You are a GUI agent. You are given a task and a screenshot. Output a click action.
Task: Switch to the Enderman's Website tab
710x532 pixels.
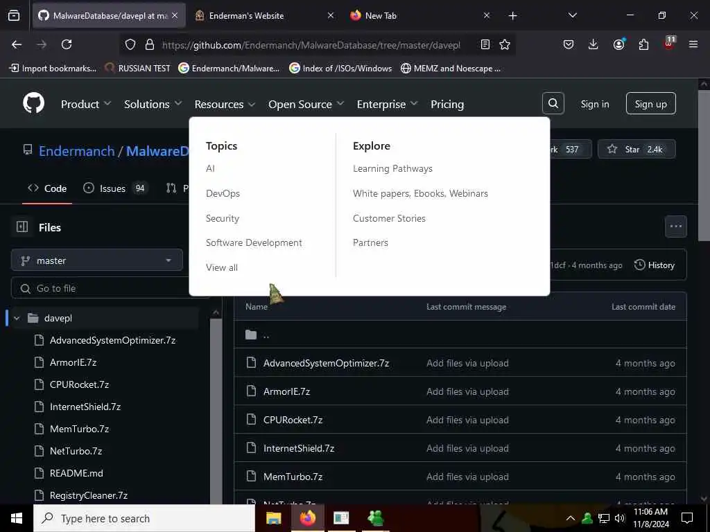pos(264,16)
